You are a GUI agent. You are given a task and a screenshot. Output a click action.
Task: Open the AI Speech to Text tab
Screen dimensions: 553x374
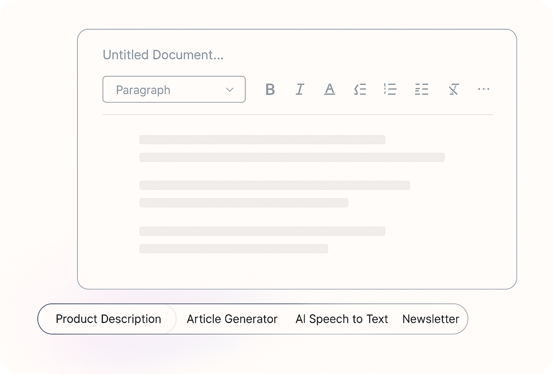tap(342, 319)
